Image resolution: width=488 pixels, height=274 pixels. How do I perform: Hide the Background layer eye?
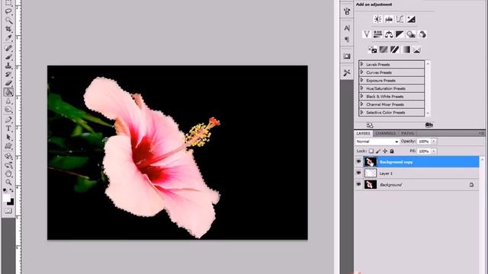[358, 184]
